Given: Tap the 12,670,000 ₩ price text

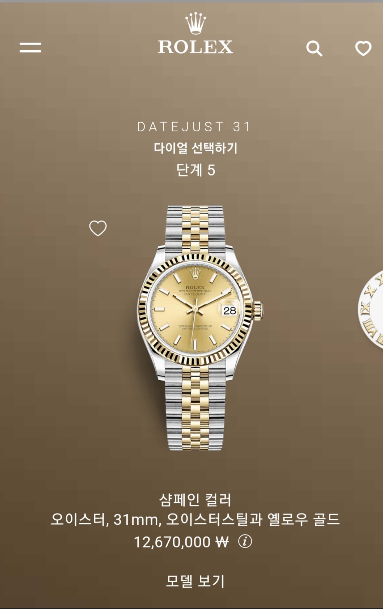Looking at the screenshot, I should point(181,542).
